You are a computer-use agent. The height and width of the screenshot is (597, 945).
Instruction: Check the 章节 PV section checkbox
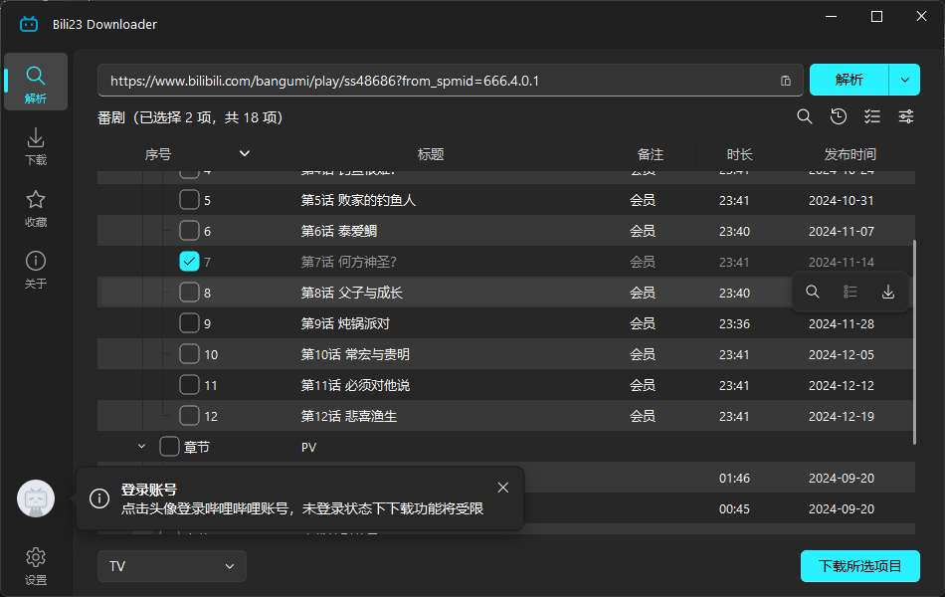click(169, 446)
